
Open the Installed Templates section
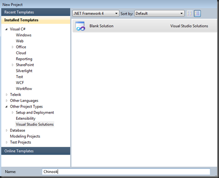pos(36,20)
